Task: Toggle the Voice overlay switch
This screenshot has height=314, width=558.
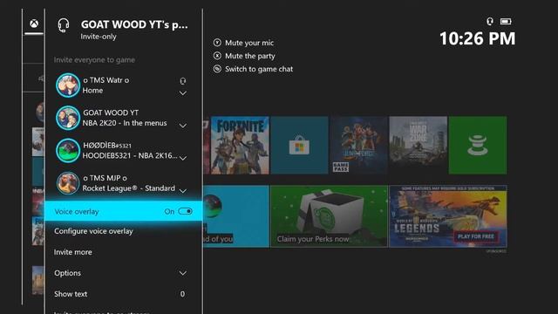Action: [185, 211]
